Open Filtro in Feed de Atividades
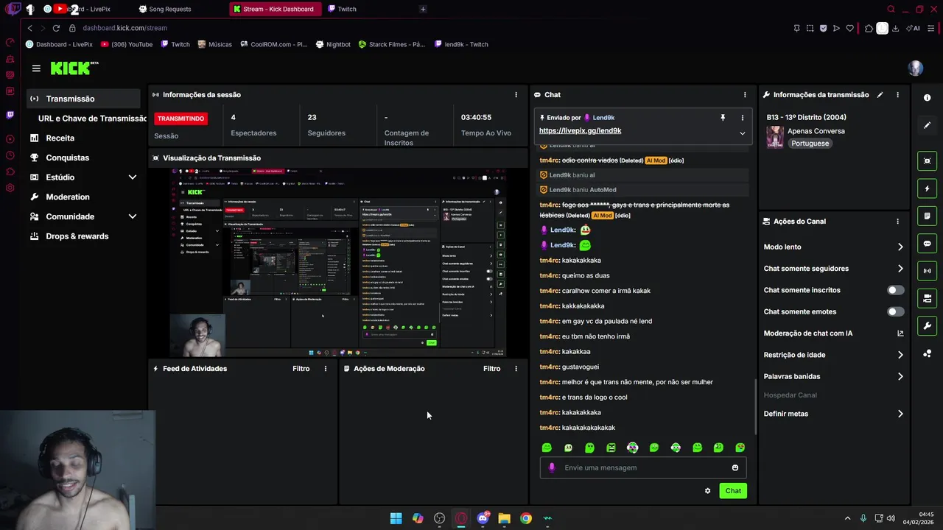 click(301, 369)
